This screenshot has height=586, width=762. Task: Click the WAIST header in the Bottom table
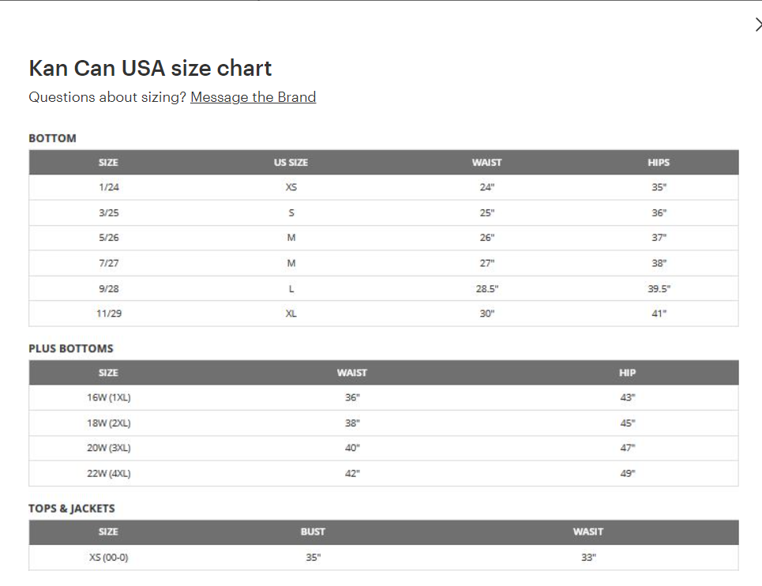tap(486, 162)
